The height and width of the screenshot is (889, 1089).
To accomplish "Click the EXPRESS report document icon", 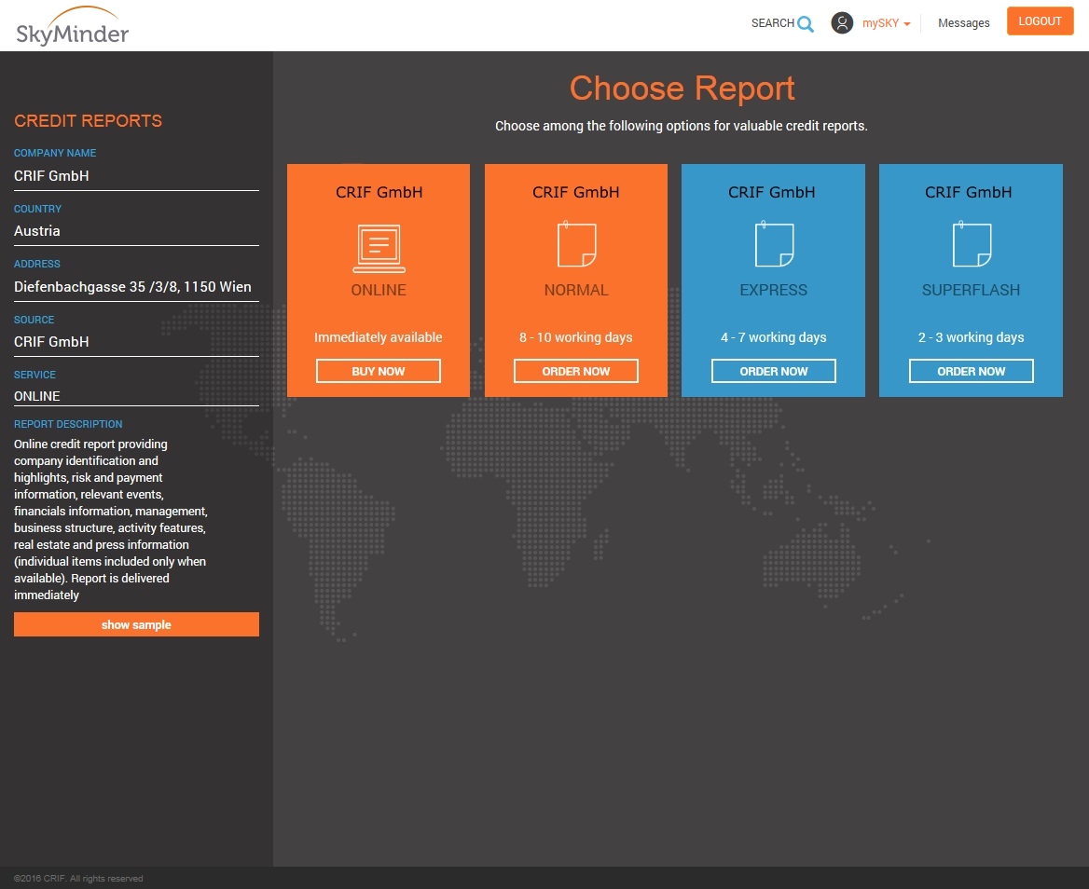I will [774, 243].
